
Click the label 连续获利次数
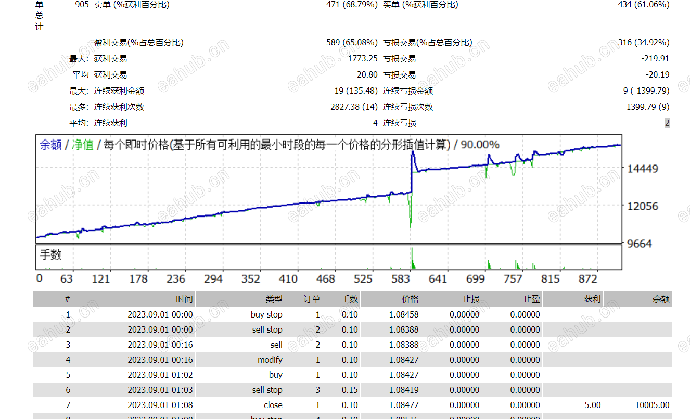pyautogui.click(x=119, y=107)
